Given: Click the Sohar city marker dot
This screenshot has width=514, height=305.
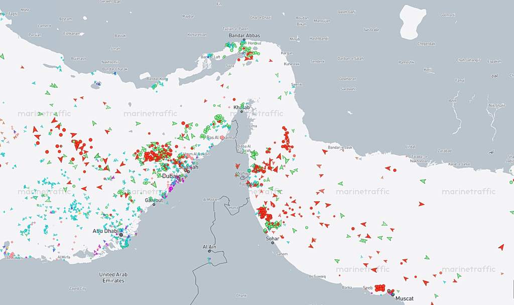Looking at the screenshot, I should point(273,243).
